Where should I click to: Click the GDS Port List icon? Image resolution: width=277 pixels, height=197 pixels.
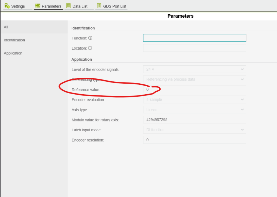pos(99,6)
